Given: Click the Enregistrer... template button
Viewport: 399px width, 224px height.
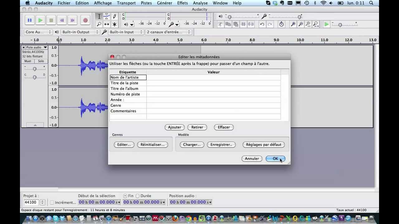Looking at the screenshot, I should 221,145.
